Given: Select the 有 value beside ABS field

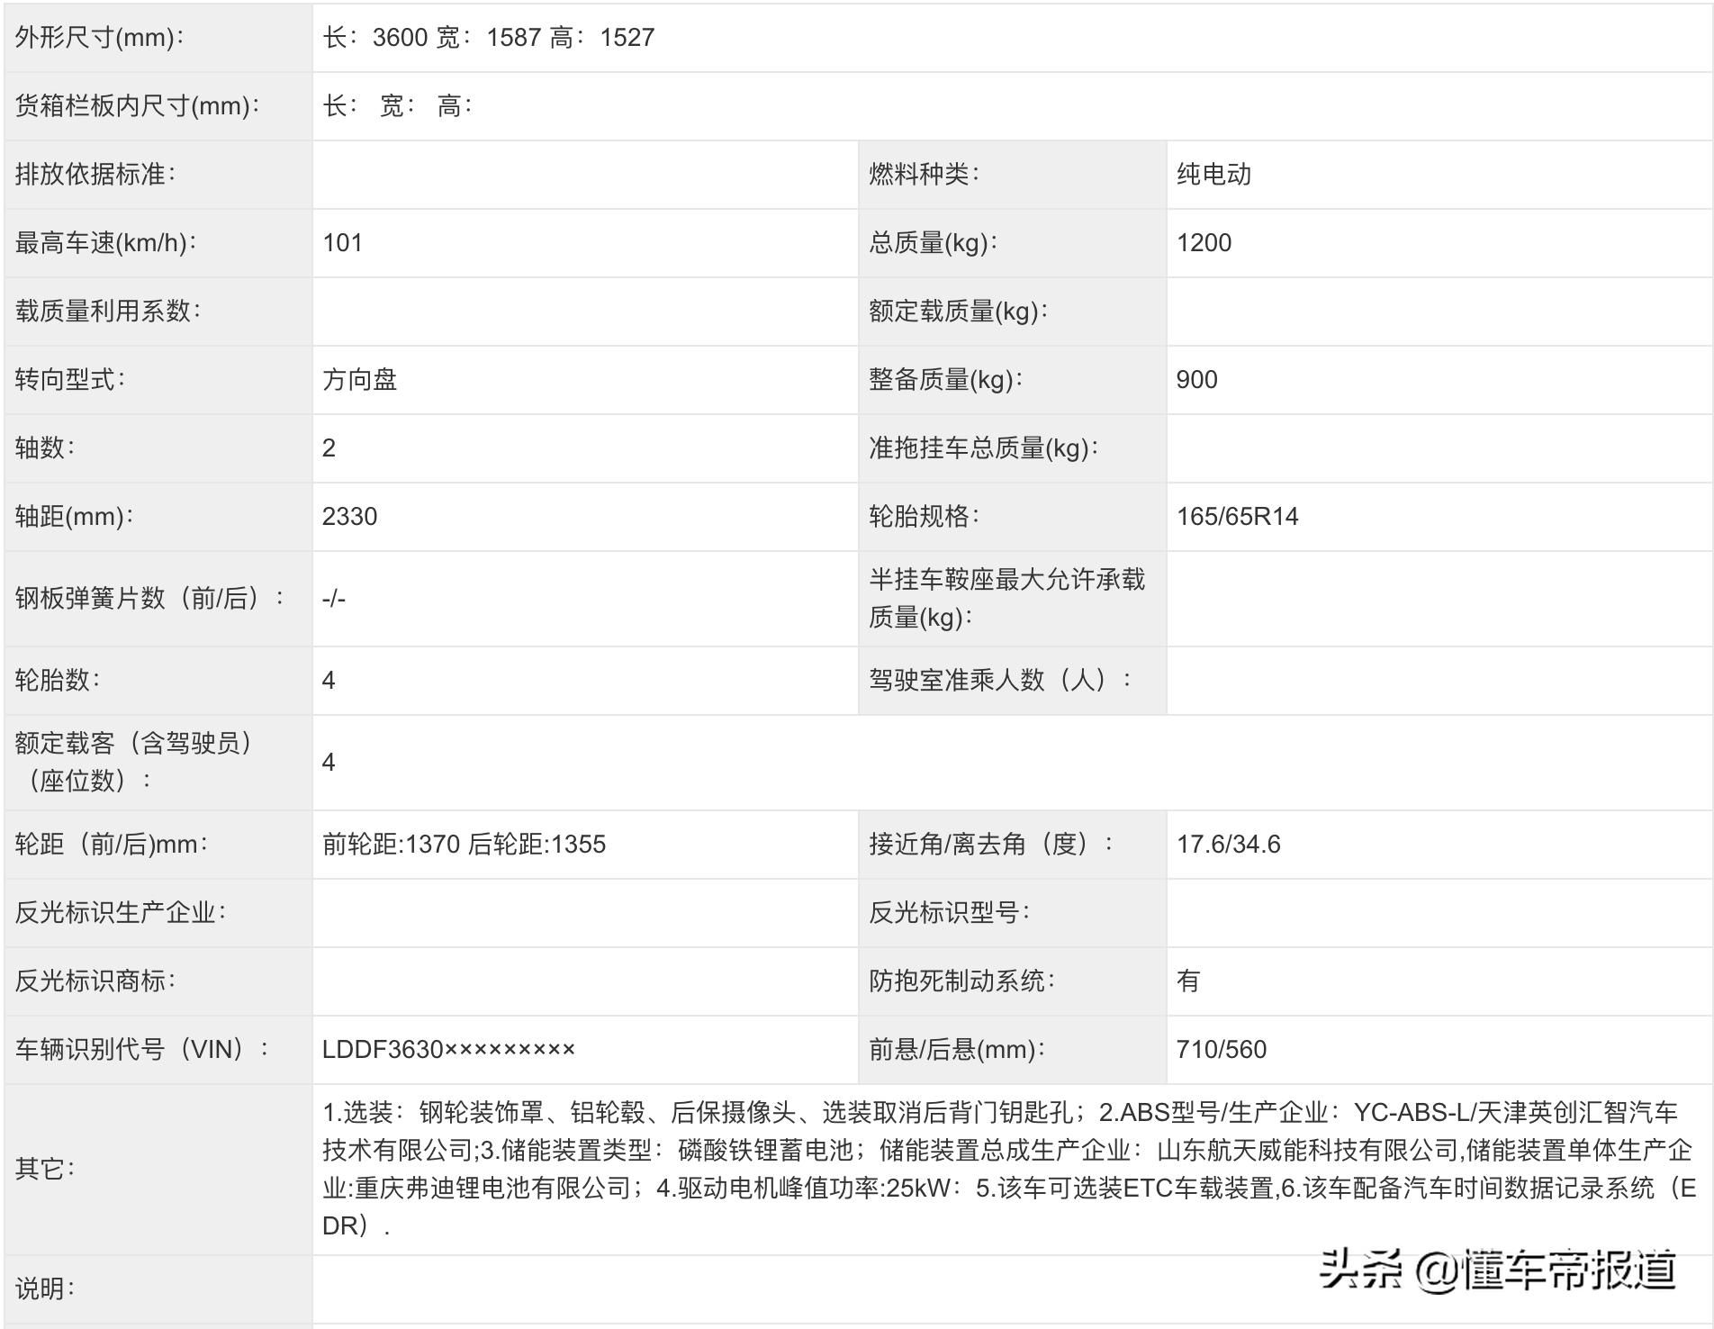Looking at the screenshot, I should pyautogui.click(x=1186, y=980).
